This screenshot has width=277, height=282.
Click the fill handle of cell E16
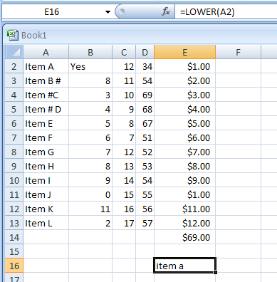tap(215, 272)
